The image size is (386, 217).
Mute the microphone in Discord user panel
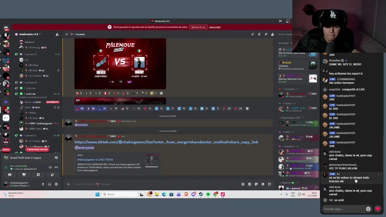coord(43,184)
